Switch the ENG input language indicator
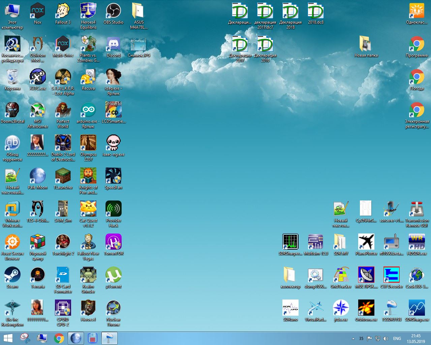Screen dimensions: 431x345 [x=397, y=339]
